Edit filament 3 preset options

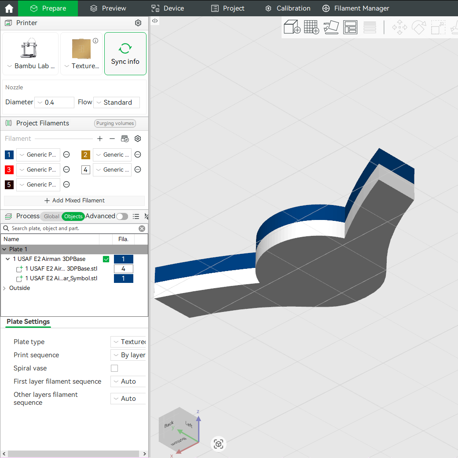click(66, 169)
